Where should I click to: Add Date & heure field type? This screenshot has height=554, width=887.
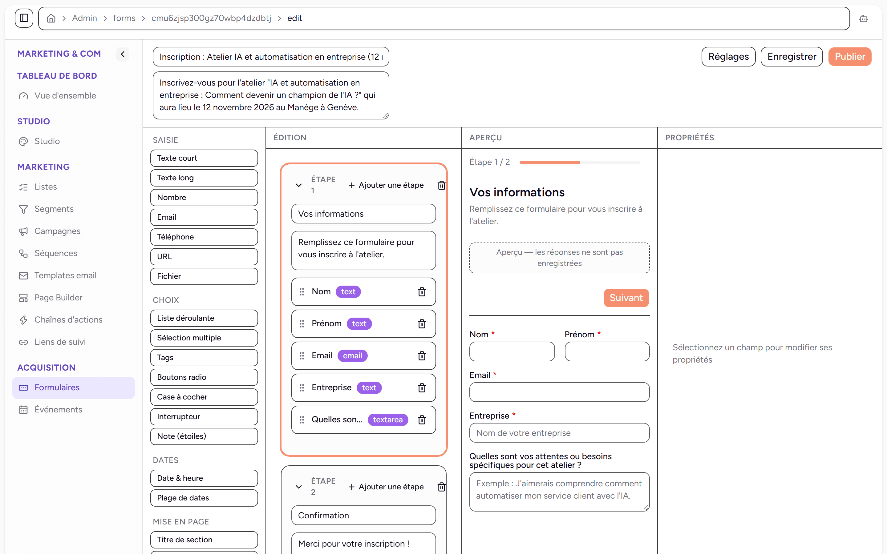[x=204, y=479]
